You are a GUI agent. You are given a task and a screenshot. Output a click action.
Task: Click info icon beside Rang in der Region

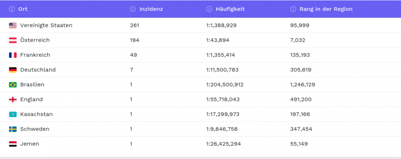(293, 9)
